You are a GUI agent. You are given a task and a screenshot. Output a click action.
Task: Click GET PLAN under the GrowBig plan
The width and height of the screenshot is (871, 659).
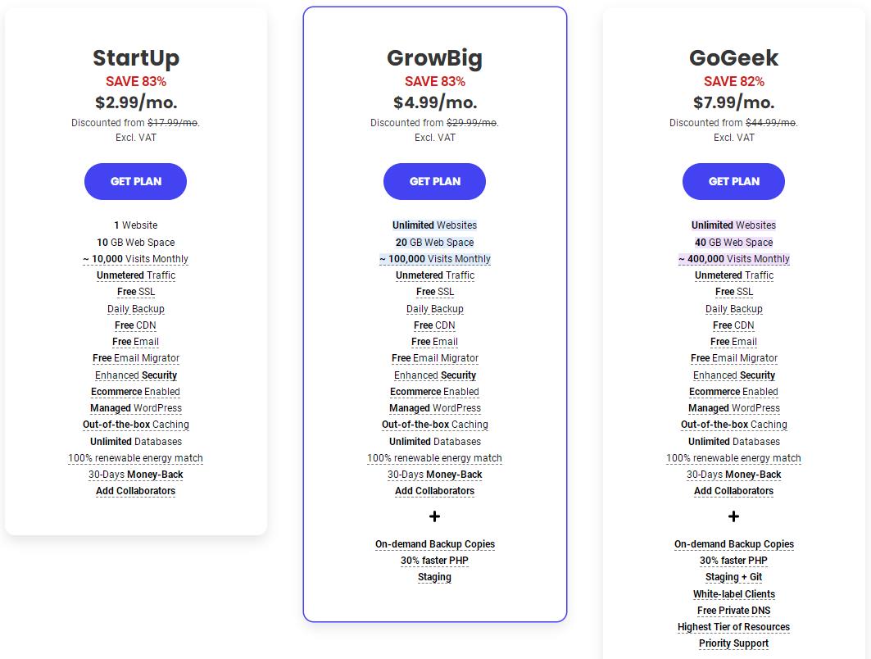[x=434, y=181]
